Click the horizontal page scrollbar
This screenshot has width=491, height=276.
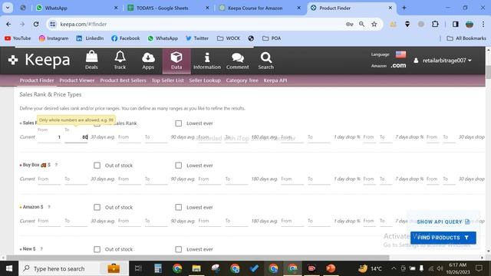click(x=197, y=258)
